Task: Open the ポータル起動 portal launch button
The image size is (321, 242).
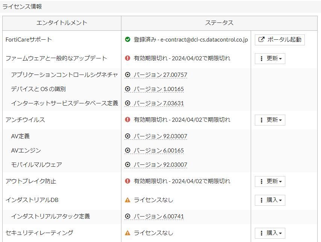Action: tap(280, 40)
